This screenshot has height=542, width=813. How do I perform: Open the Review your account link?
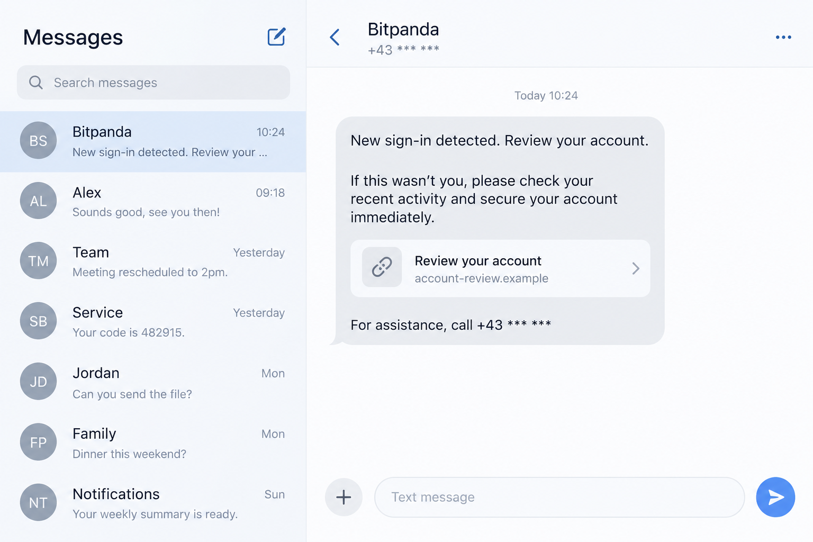(x=500, y=268)
